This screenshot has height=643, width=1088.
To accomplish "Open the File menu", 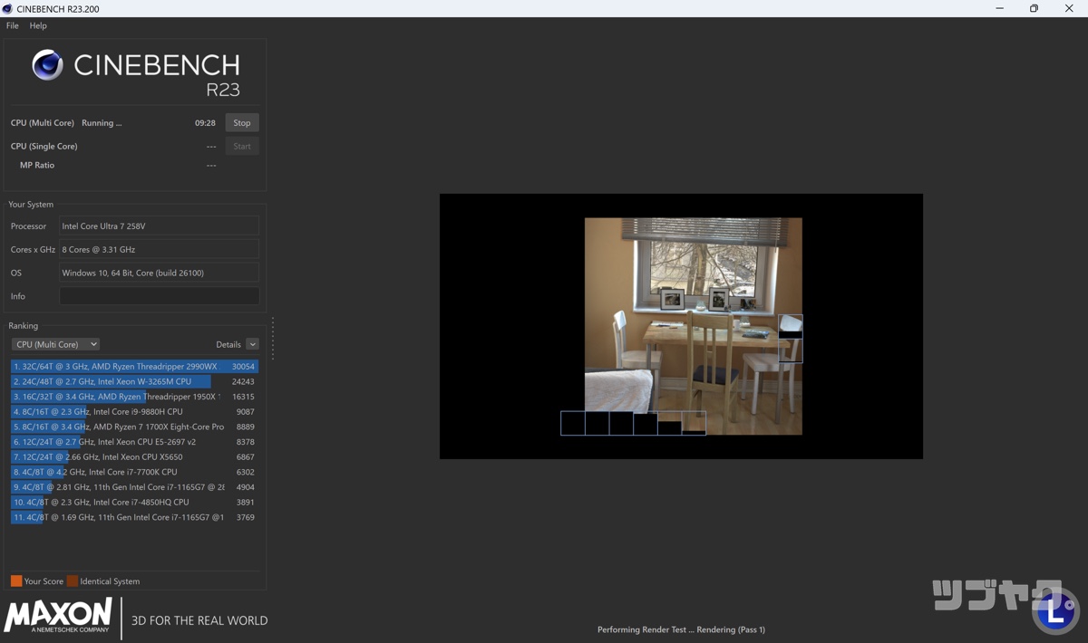I will click(13, 25).
